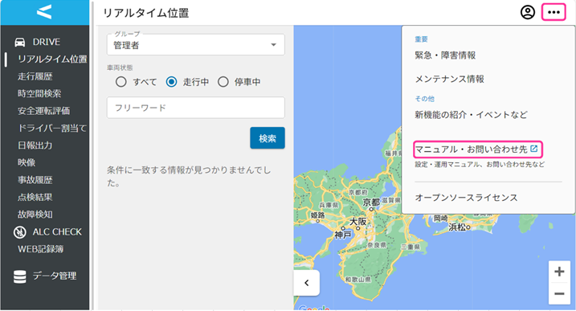576x311 pixels.
Task: Click the DRIVE car icon
Action: click(20, 42)
